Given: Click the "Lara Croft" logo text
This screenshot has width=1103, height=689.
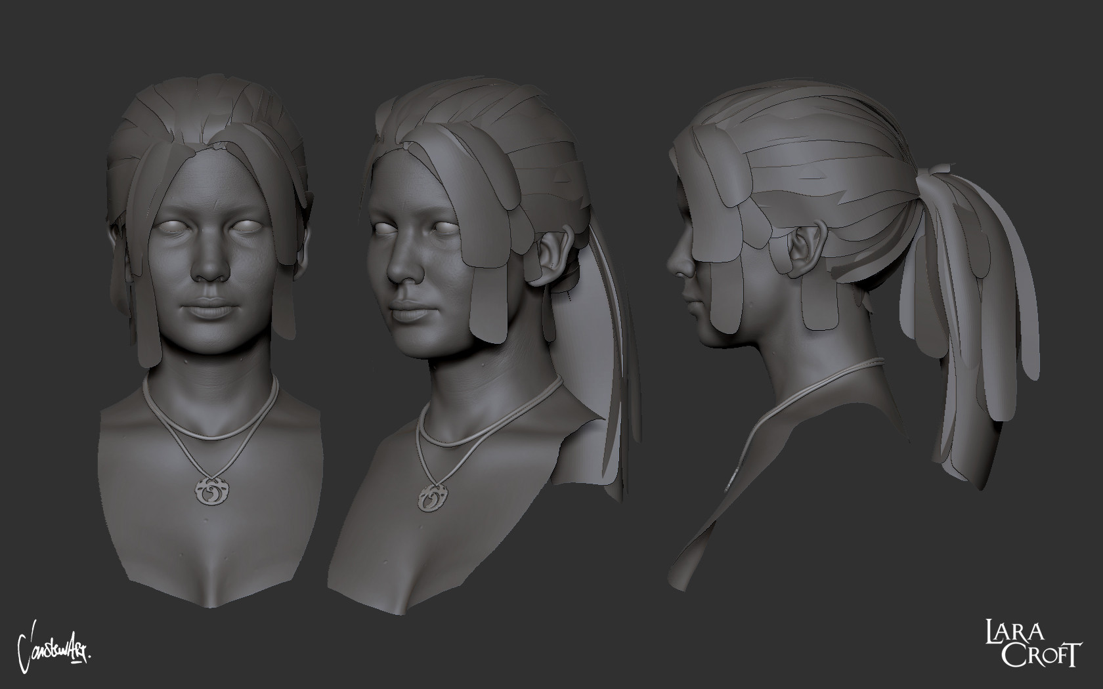Looking at the screenshot, I should coord(1032,645).
